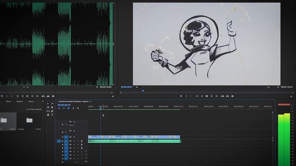The width and height of the screenshot is (296, 166).
Task: Select the Track Select Forward tool
Action: [x=52, y=104]
